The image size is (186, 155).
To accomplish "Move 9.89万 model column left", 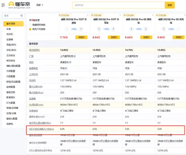I will 164,29.
